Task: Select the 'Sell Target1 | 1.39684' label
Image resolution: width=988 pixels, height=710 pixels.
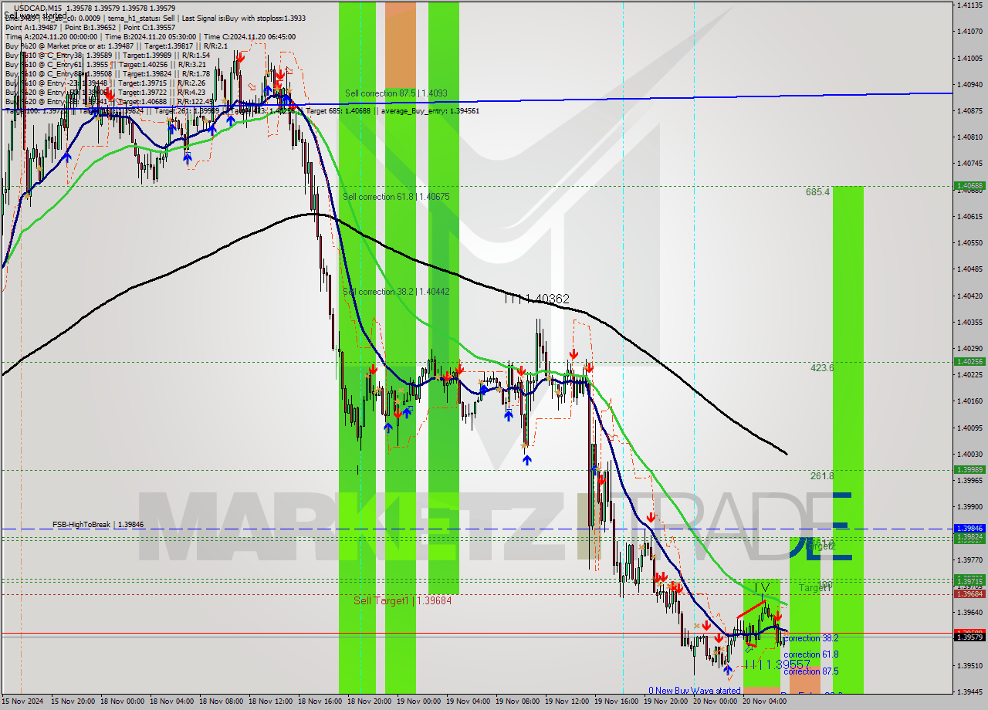Action: [x=402, y=600]
